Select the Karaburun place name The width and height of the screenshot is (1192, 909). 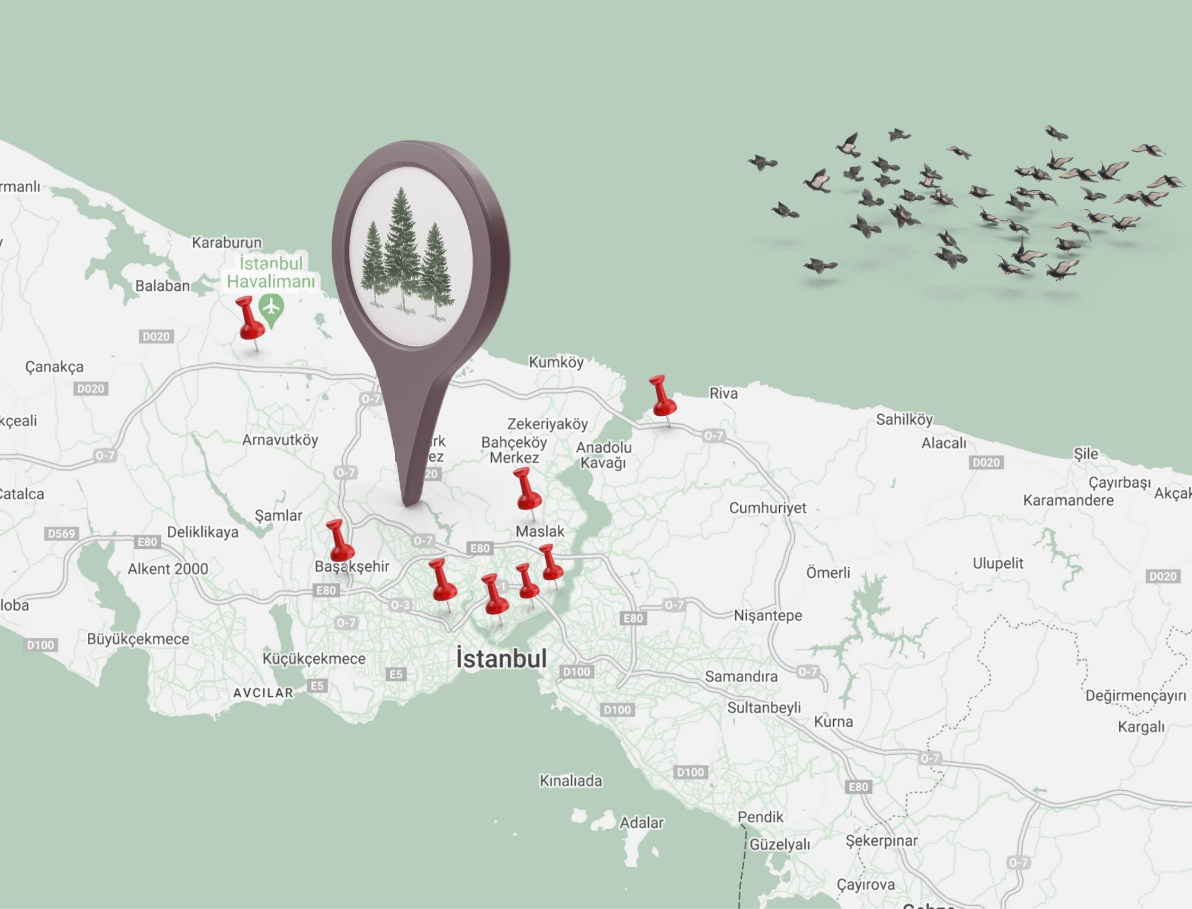pos(227,243)
